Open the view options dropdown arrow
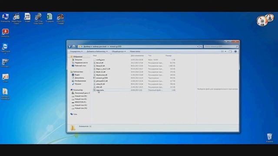 click(x=225, y=52)
